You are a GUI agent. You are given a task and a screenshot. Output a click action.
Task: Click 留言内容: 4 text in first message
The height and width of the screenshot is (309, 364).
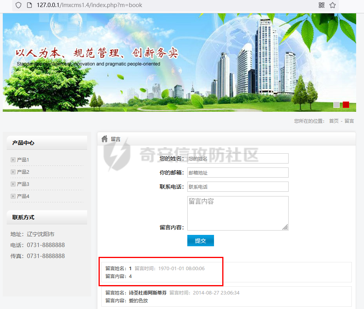click(x=119, y=276)
